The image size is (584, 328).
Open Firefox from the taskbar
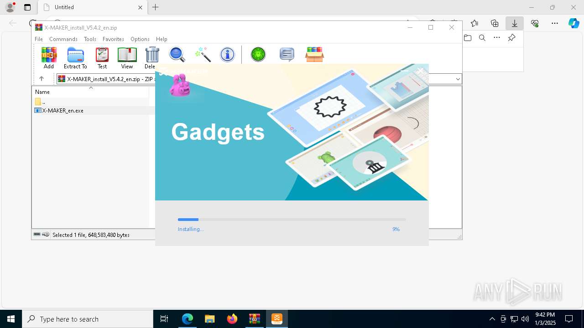tap(232, 319)
